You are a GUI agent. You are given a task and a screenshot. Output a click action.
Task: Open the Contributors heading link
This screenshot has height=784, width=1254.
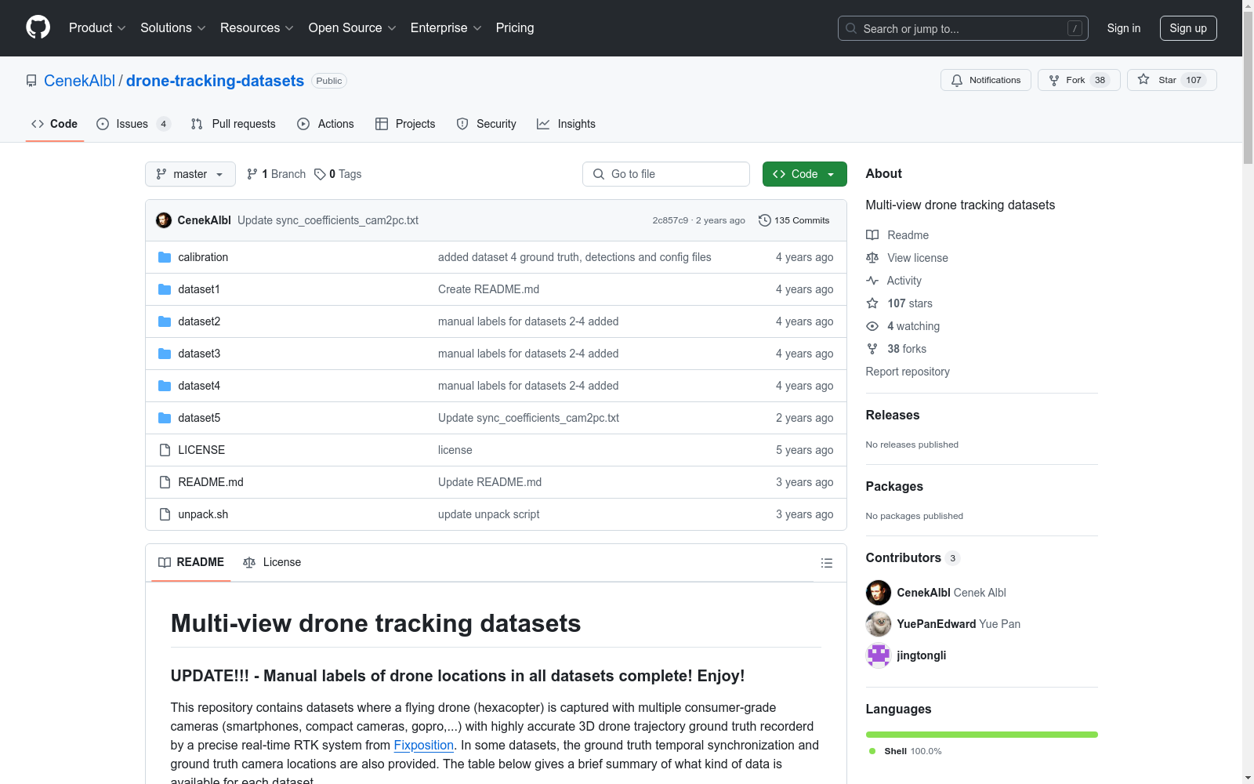pos(912,558)
